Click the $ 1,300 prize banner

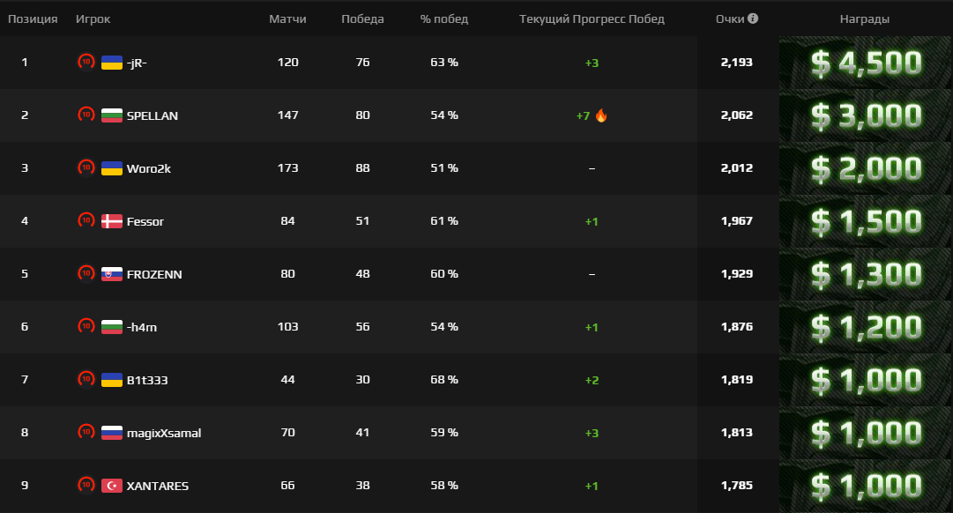click(x=865, y=274)
